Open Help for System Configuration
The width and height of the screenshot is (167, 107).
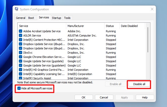(145, 97)
